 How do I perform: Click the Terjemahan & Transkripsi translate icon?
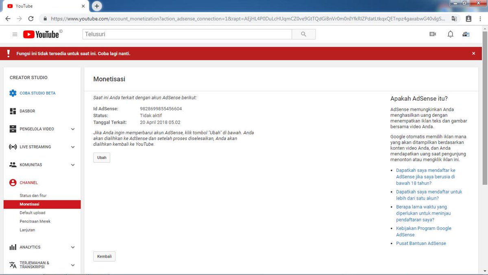click(x=13, y=265)
